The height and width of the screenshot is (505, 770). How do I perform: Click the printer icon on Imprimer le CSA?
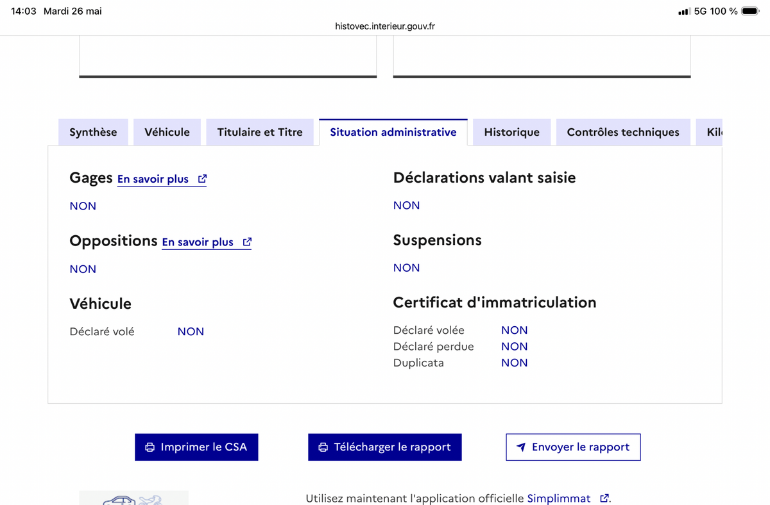[x=150, y=447]
